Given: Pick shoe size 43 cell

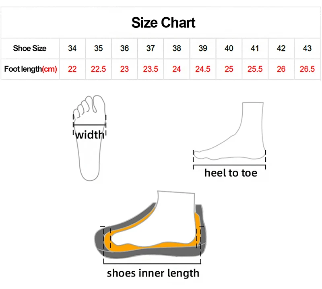Looking at the screenshot, I should coord(307,48).
